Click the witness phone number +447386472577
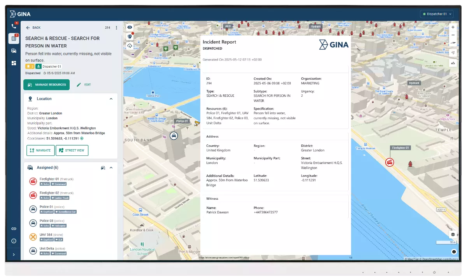Screen dimensions: 467x279 267,212
